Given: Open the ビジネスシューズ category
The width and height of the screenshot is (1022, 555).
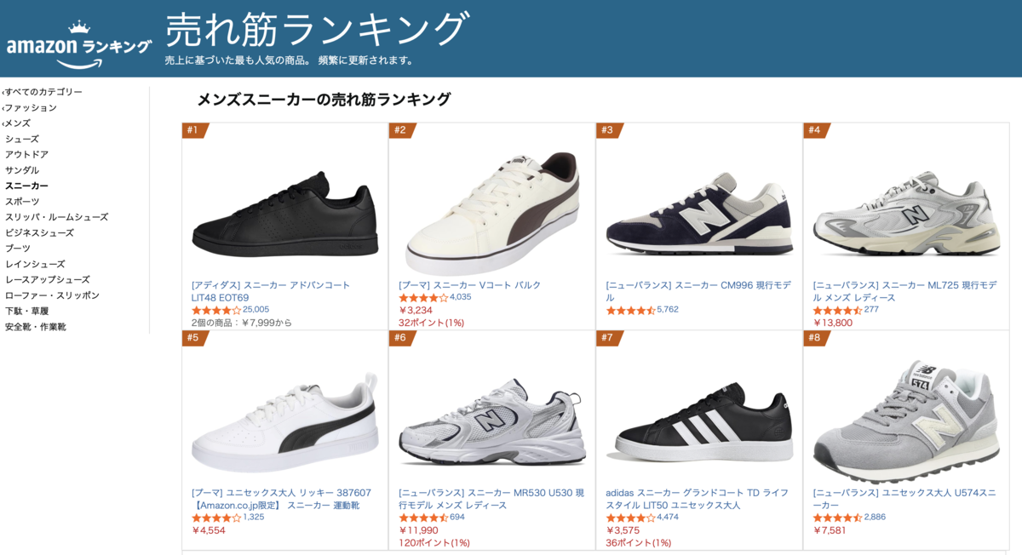Looking at the screenshot, I should tap(39, 232).
